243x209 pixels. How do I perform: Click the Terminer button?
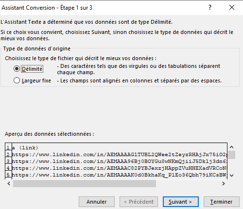point(222,202)
